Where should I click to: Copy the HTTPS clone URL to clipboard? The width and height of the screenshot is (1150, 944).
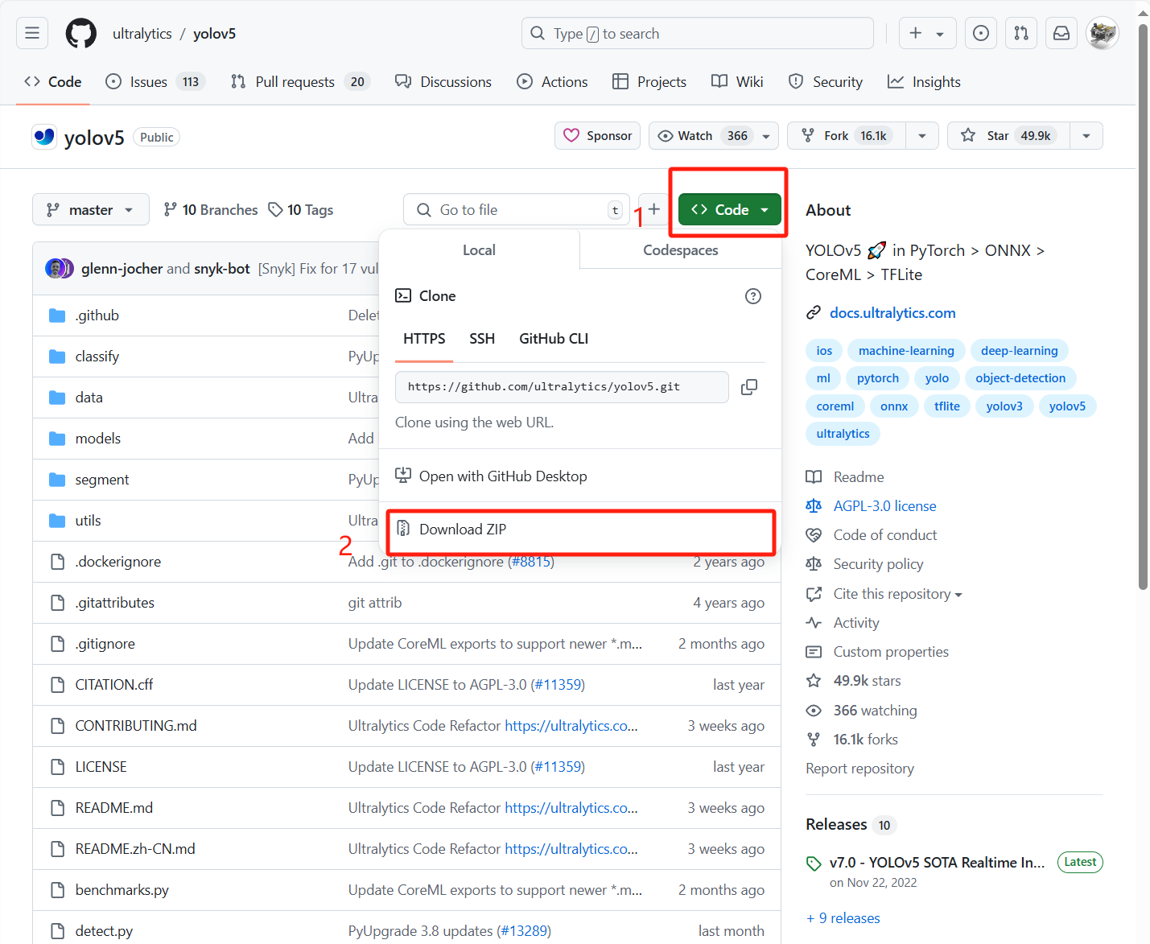coord(749,387)
